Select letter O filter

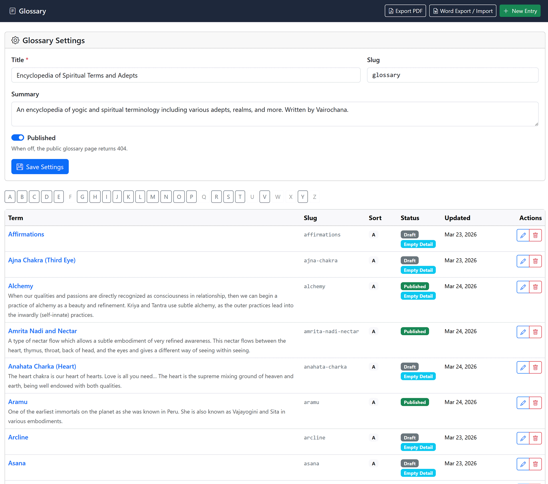(179, 197)
